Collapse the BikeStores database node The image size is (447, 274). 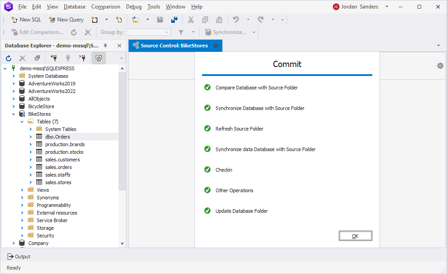(x=13, y=114)
